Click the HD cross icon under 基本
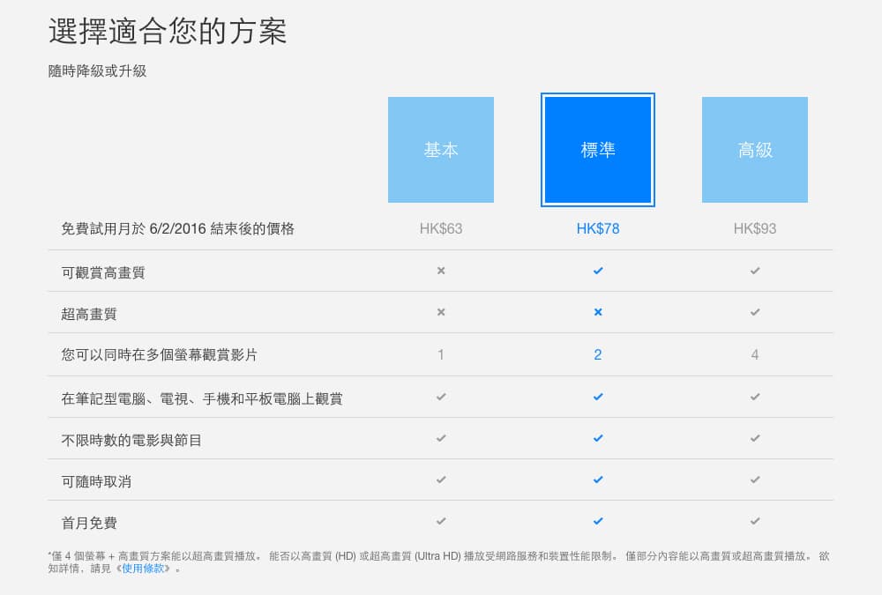 coord(441,271)
